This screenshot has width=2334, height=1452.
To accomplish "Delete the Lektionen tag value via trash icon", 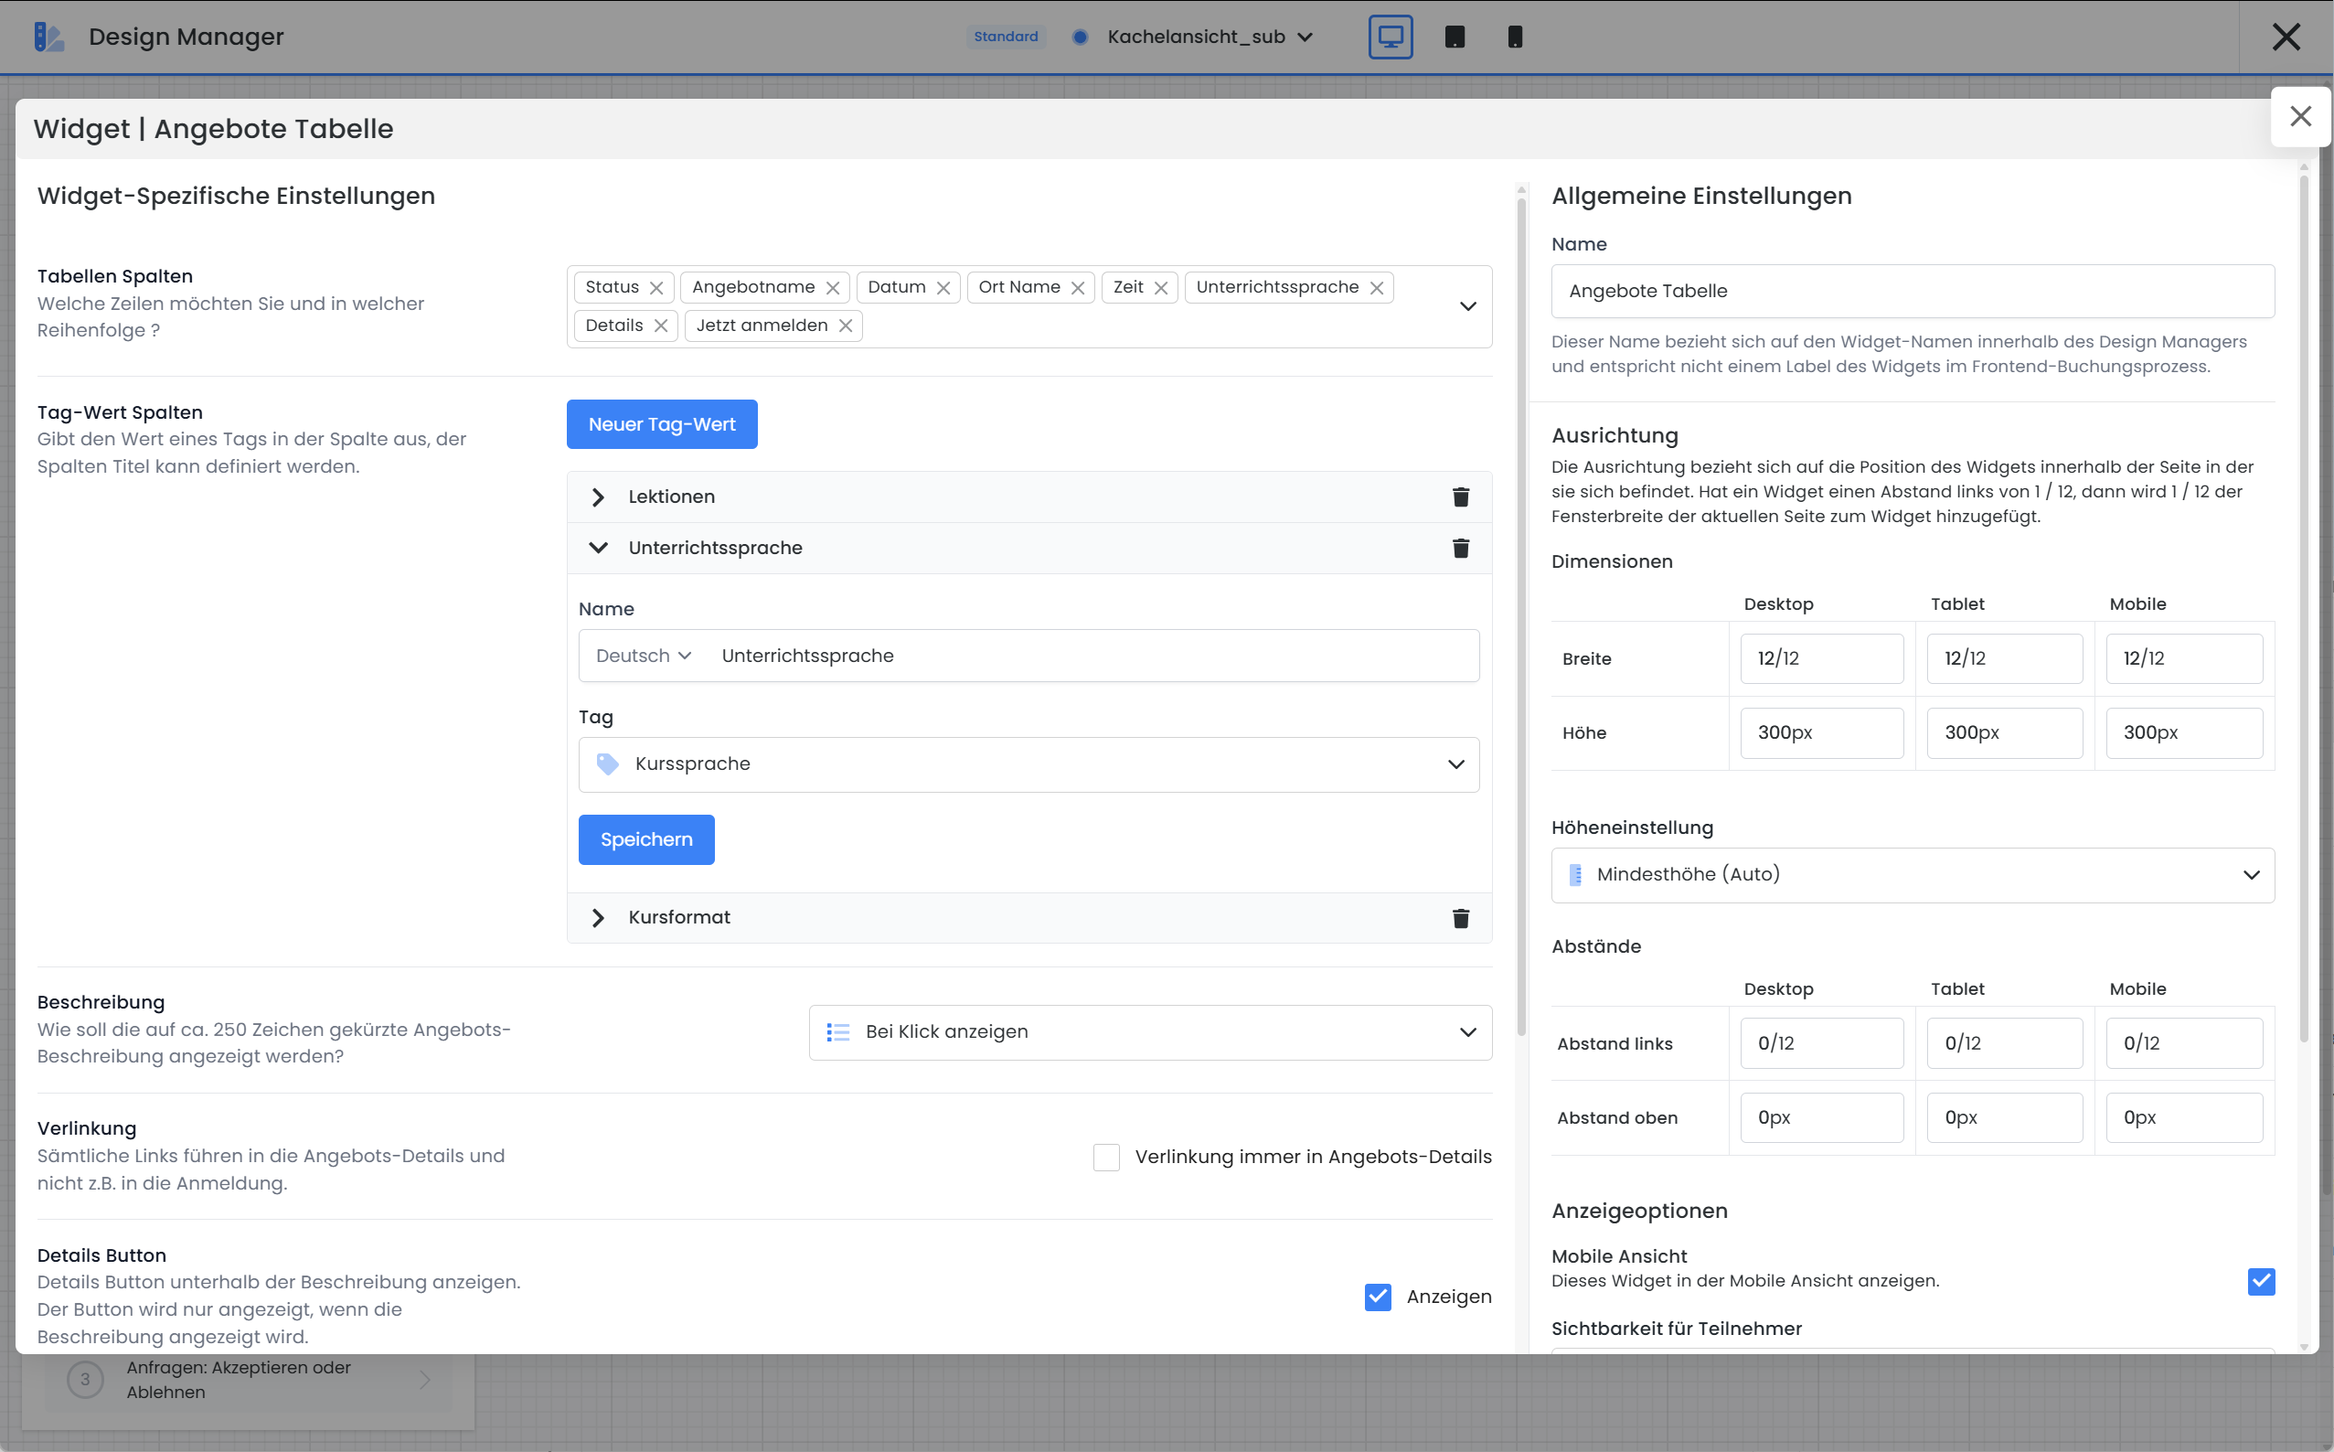I will (x=1460, y=496).
